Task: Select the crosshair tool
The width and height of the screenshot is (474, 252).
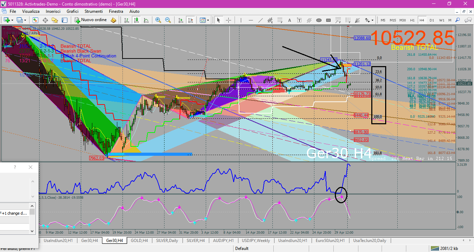Action: [x=229, y=20]
